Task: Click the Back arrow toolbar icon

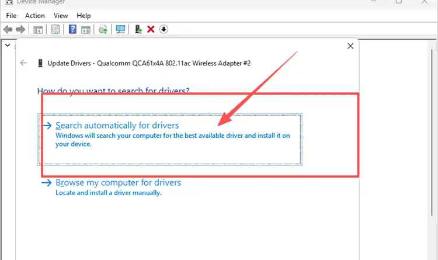Action: pyautogui.click(x=8, y=29)
